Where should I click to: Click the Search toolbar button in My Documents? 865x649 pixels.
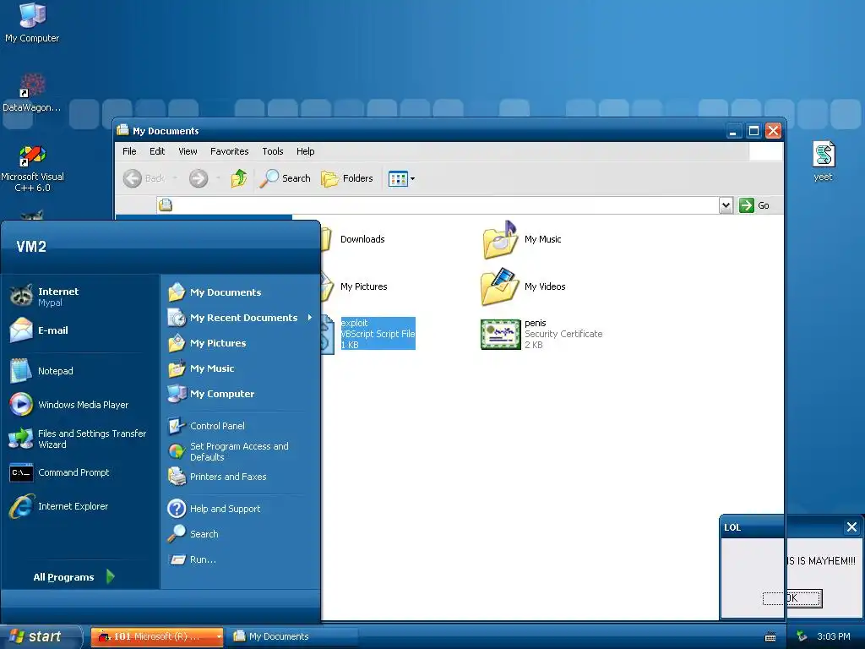[285, 178]
